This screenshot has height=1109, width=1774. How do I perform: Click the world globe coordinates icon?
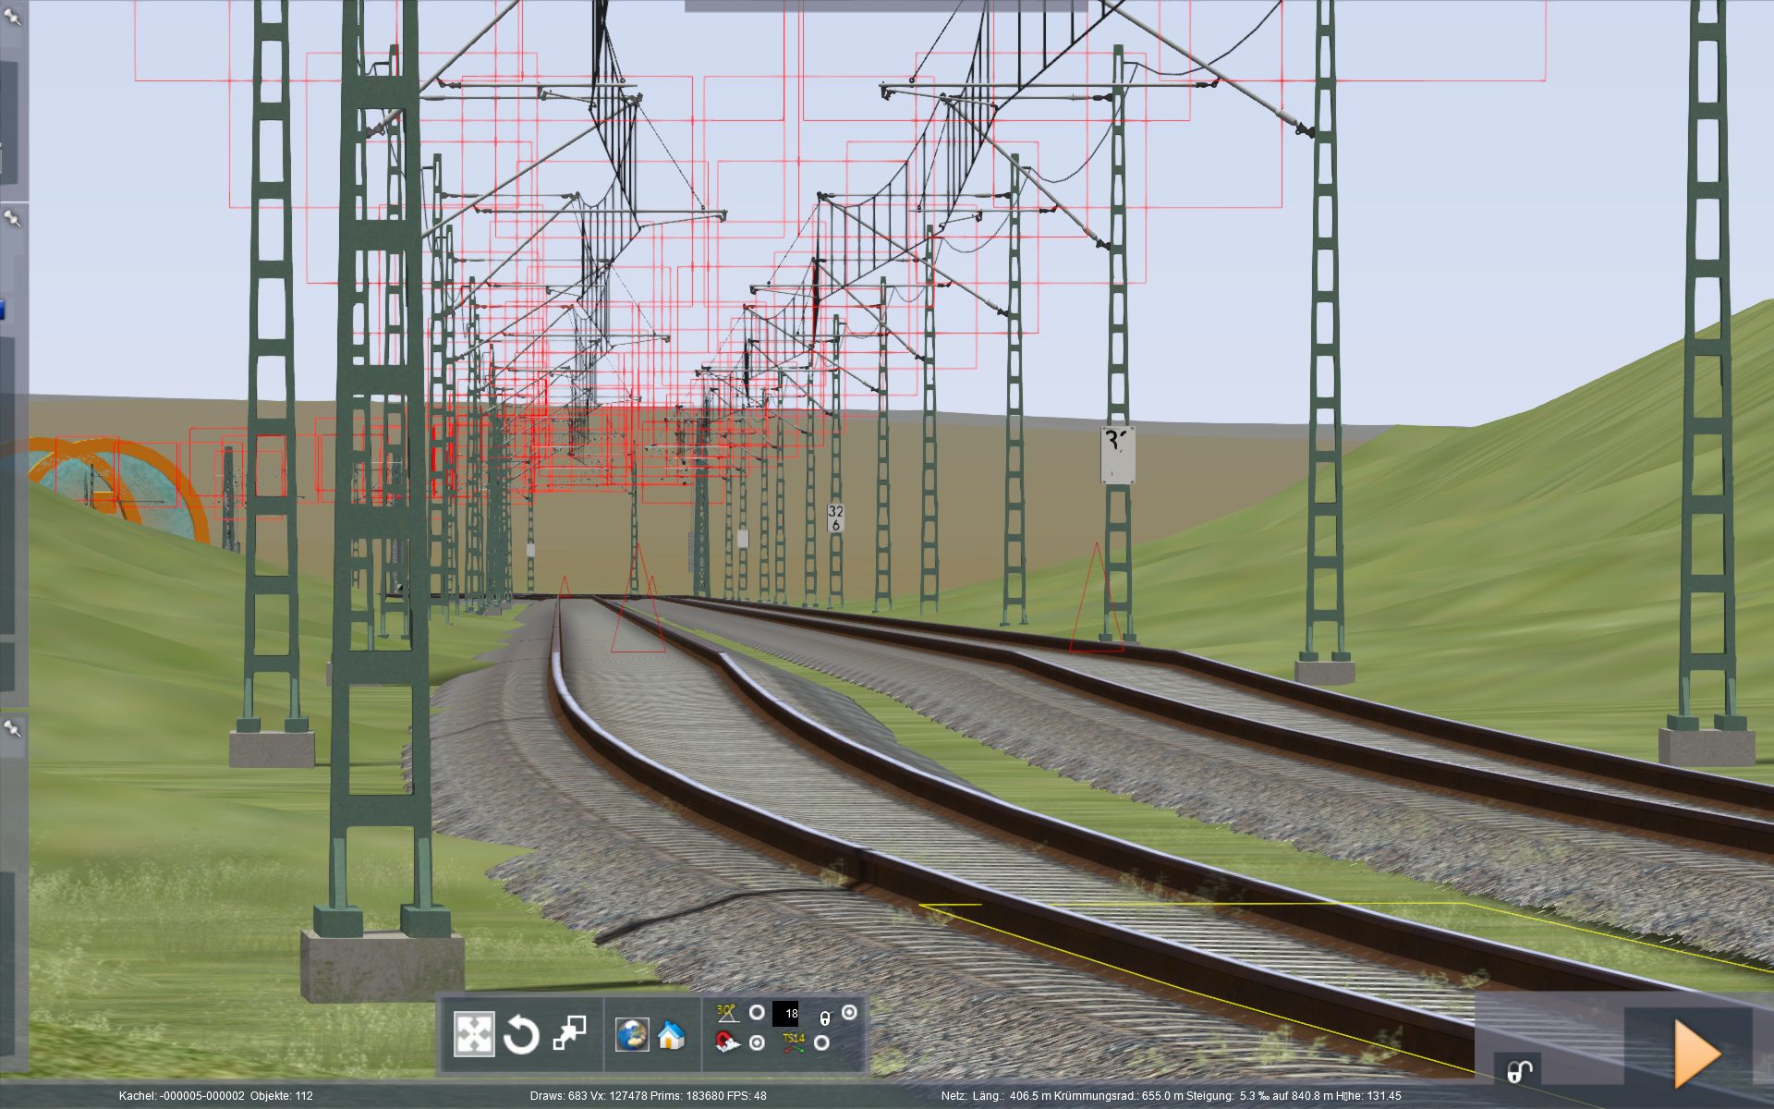point(632,1034)
